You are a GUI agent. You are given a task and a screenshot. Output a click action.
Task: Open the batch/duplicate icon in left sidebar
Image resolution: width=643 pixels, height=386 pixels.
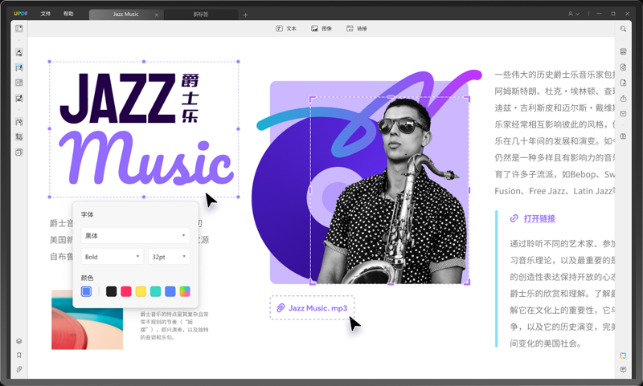(x=18, y=152)
